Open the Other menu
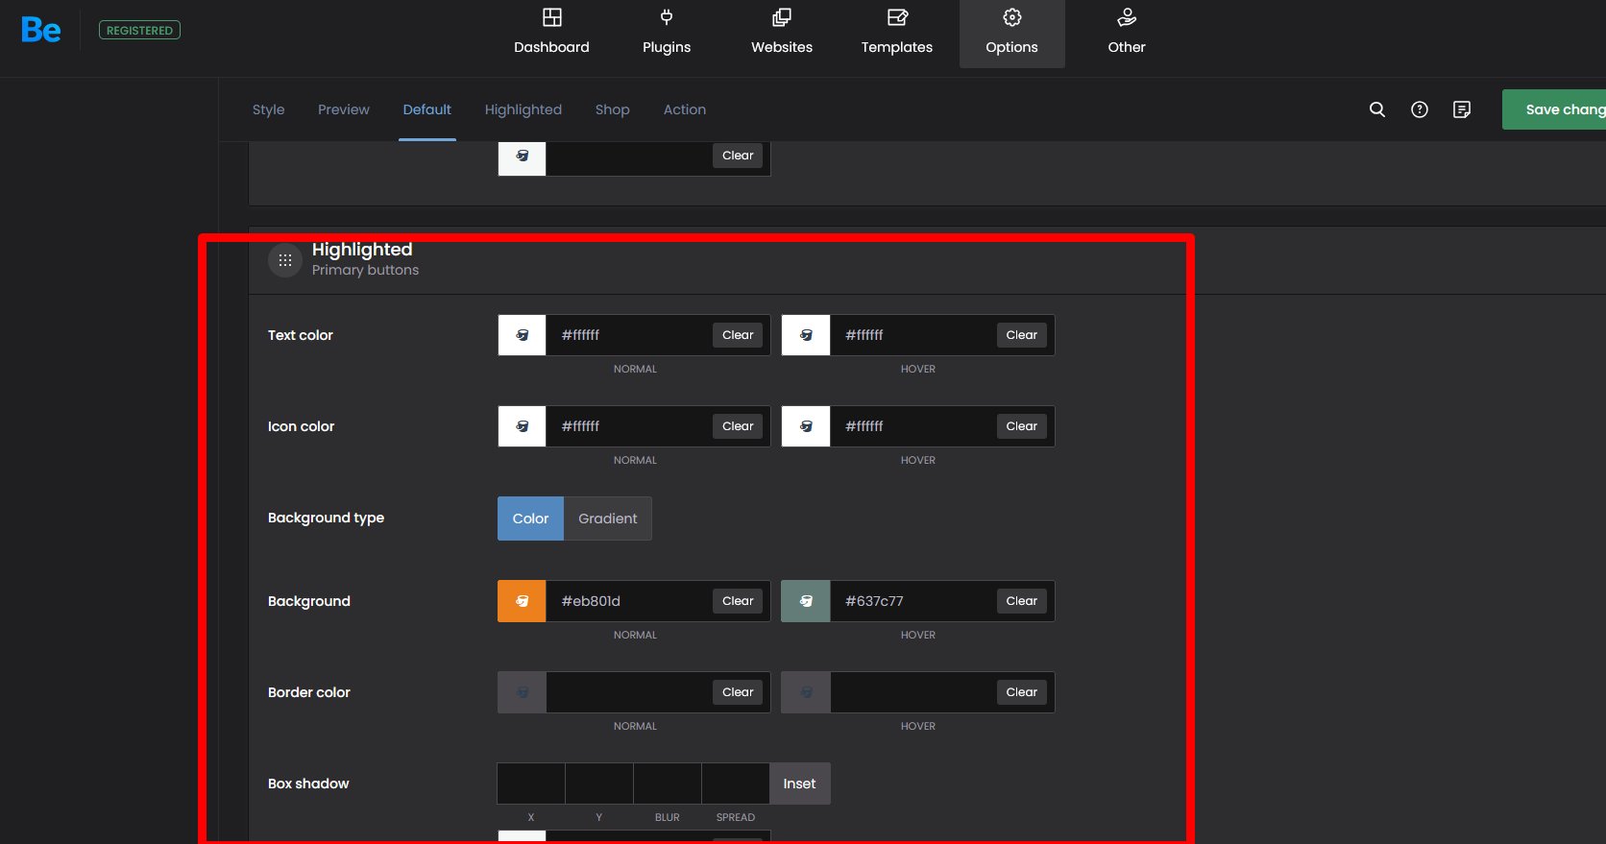 coord(1127,33)
